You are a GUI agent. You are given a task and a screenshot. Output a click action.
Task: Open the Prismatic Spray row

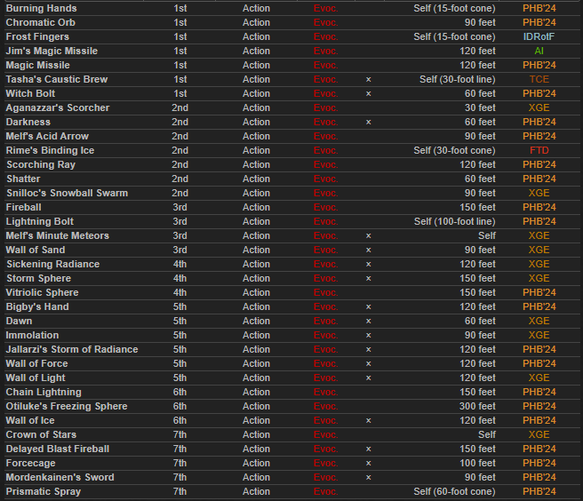click(x=291, y=492)
